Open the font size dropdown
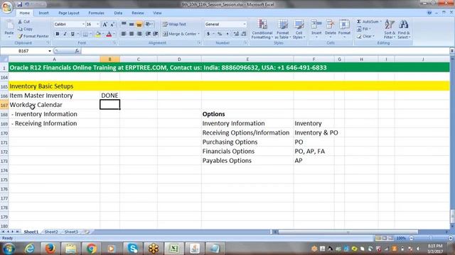Image resolution: width=455 pixels, height=255 pixels. coord(97,25)
